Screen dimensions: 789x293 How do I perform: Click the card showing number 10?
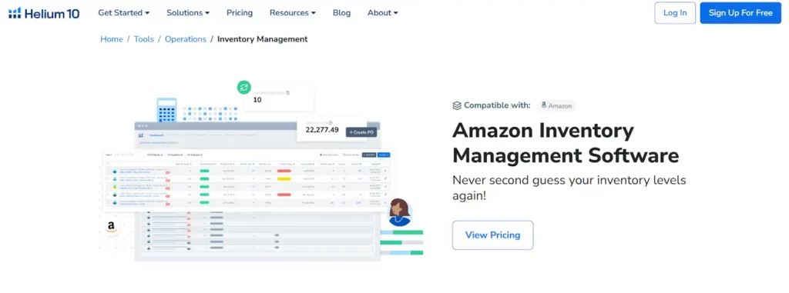pos(279,98)
